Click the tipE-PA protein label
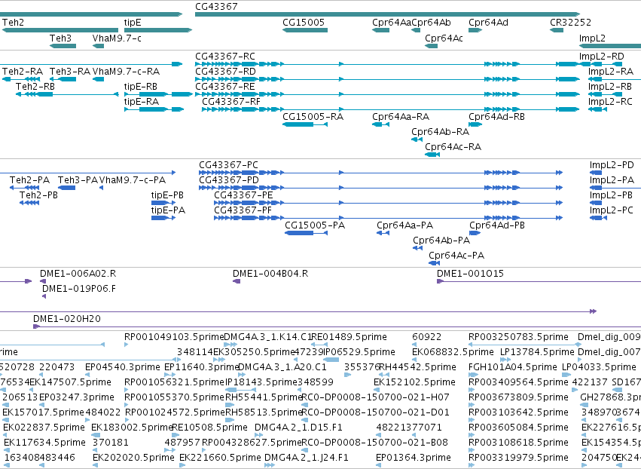 [169, 210]
